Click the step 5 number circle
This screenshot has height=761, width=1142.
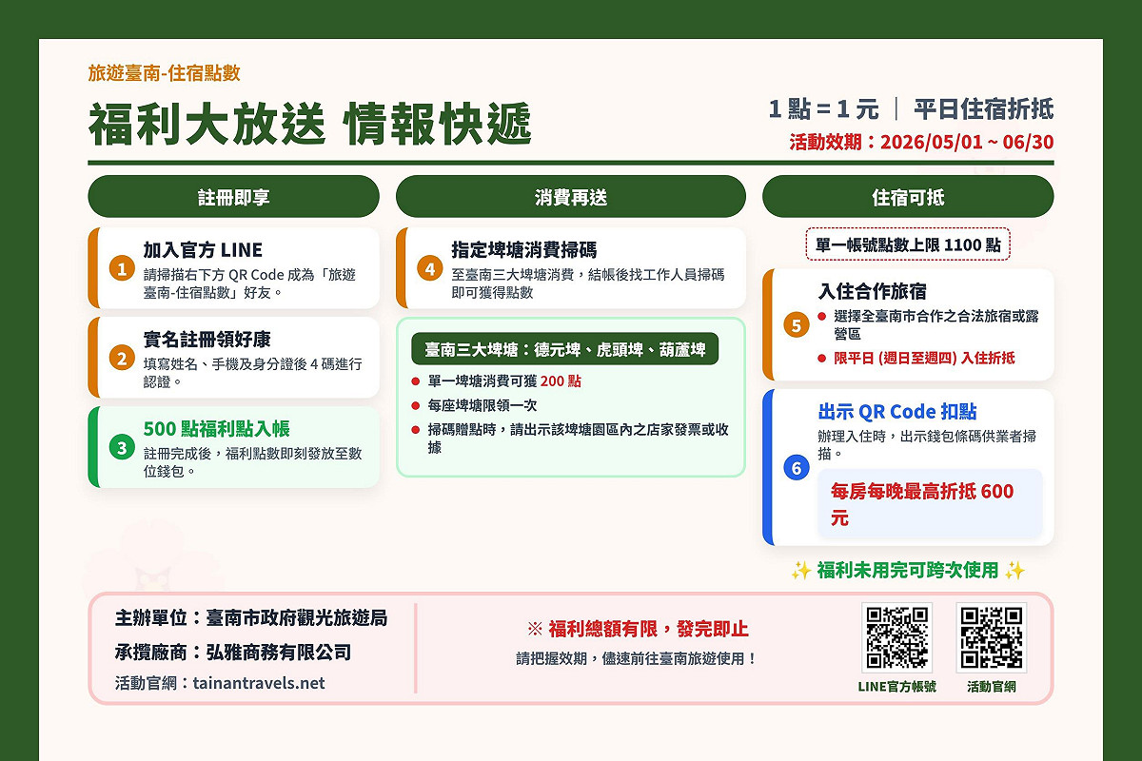tap(797, 325)
